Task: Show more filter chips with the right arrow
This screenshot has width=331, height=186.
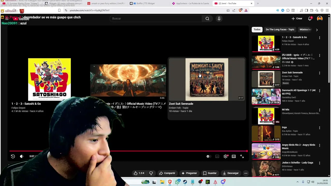Action: point(317,30)
